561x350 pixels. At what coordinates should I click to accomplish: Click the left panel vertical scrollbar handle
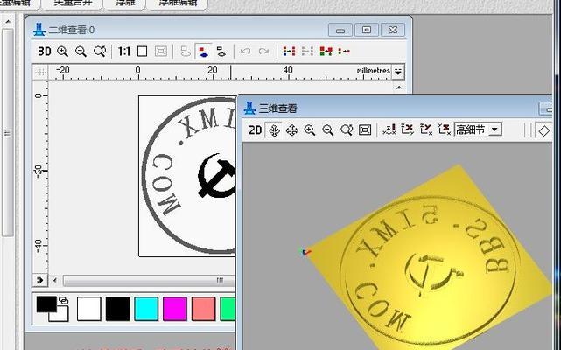click(8, 132)
